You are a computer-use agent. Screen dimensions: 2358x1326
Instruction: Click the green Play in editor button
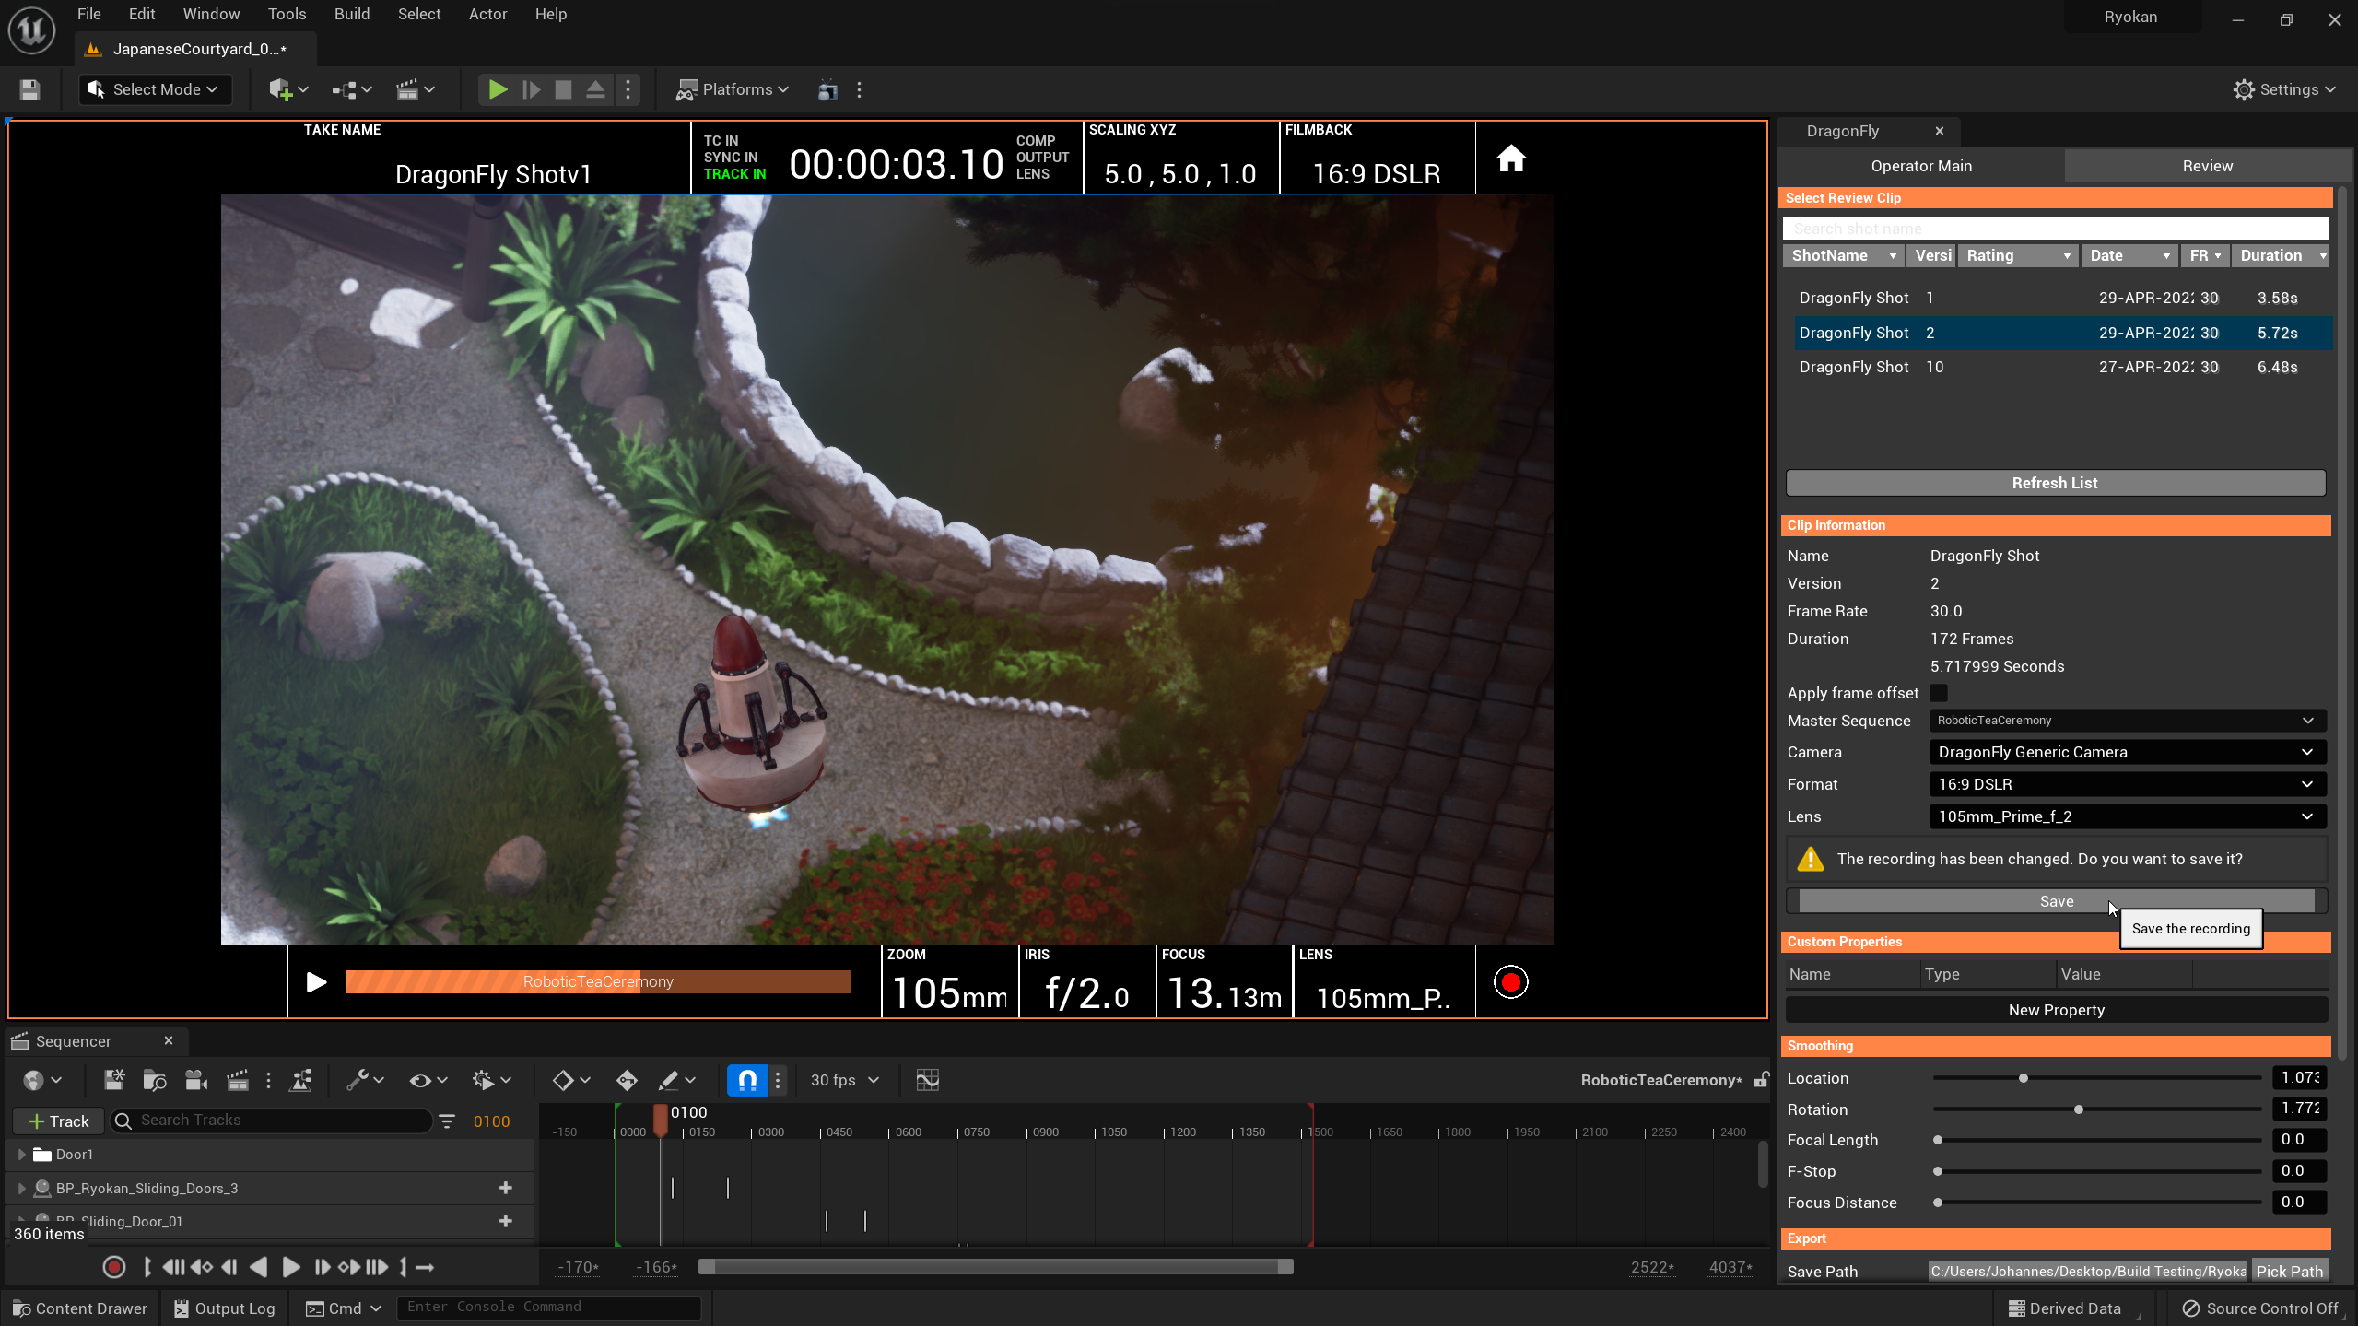point(498,89)
